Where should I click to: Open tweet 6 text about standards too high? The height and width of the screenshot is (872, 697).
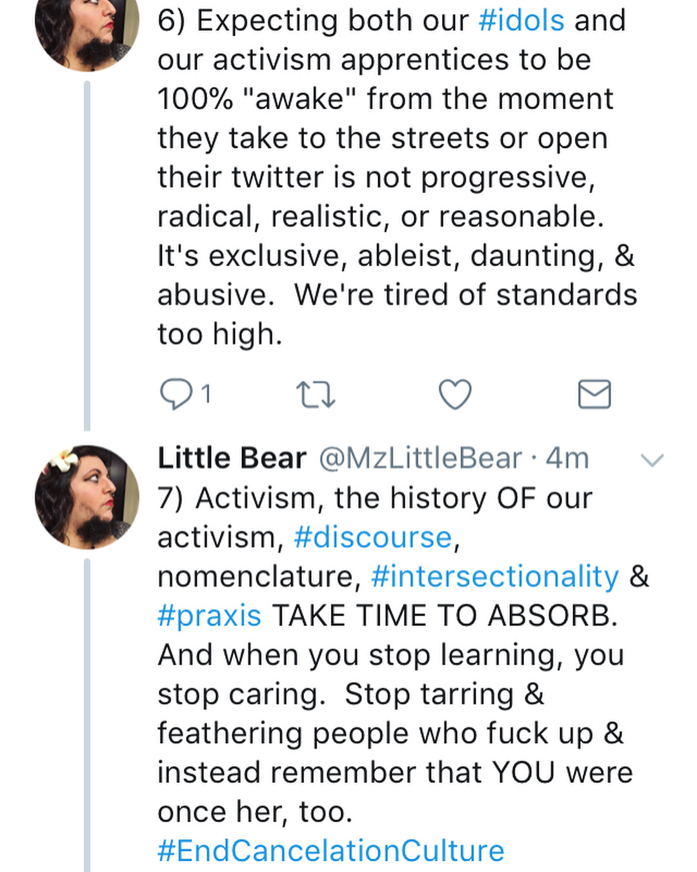387,194
